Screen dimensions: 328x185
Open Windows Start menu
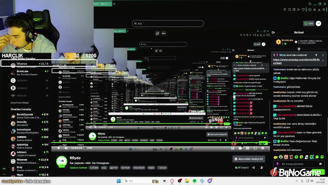coord(119,181)
